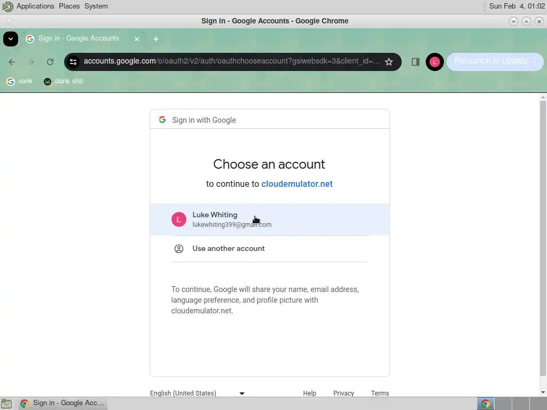Viewport: 547px width, 410px height.
Task: Open the Terms link
Action: click(x=380, y=393)
